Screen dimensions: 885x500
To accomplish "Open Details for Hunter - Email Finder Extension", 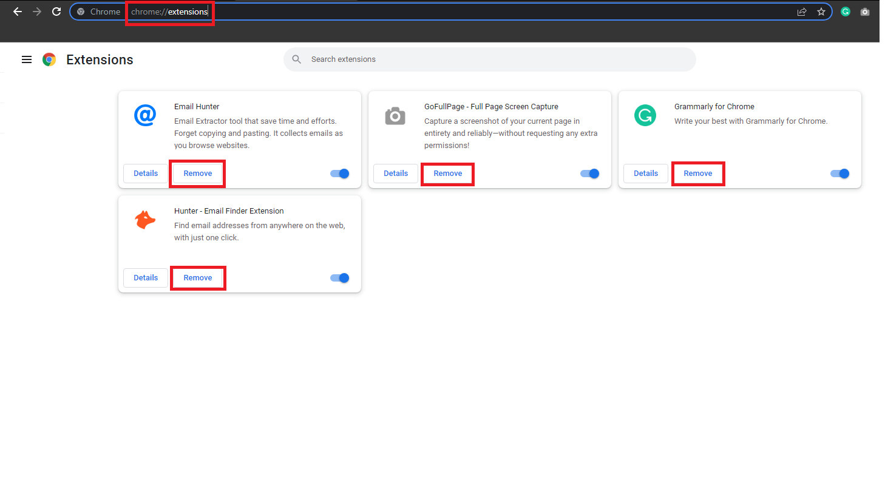I will [146, 278].
